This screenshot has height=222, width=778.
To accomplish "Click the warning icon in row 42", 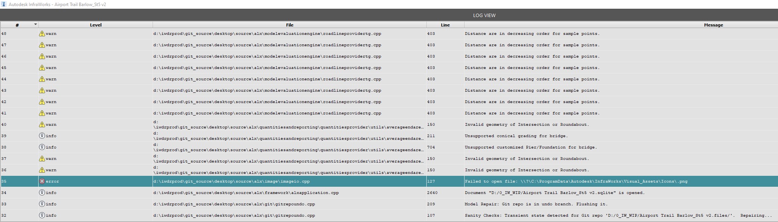I will point(42,102).
